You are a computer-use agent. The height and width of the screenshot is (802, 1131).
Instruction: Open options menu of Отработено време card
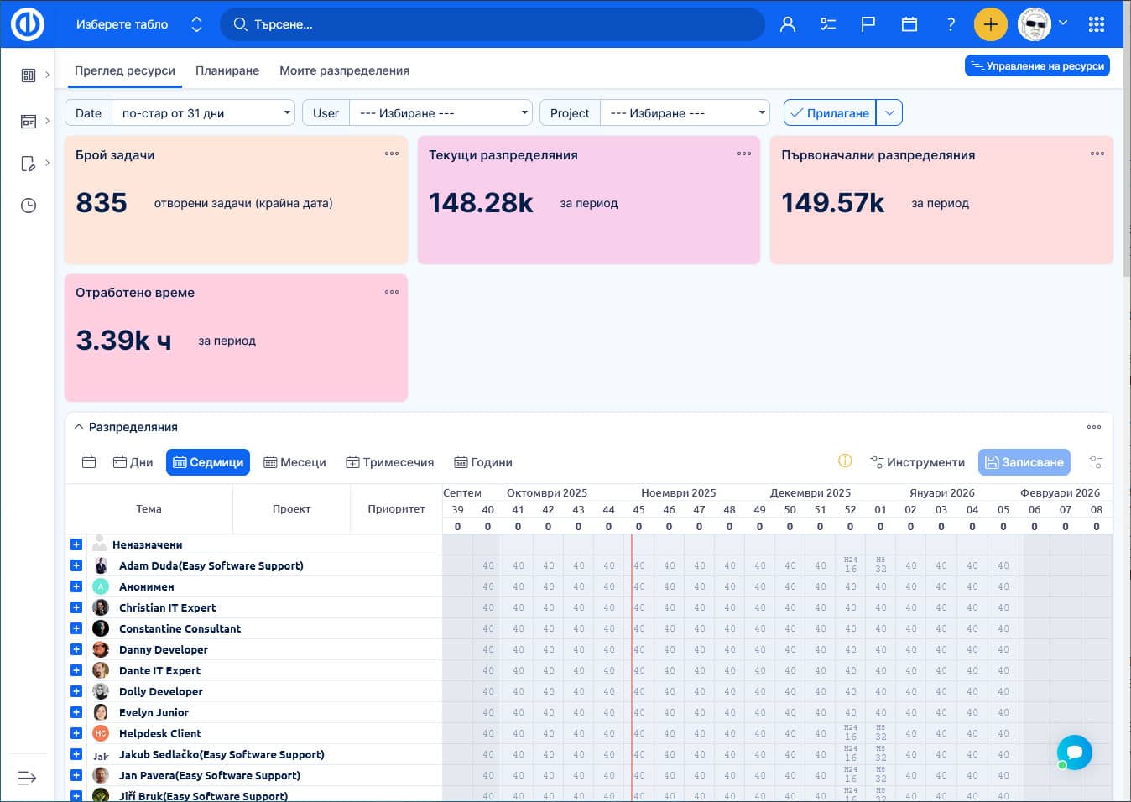[392, 292]
